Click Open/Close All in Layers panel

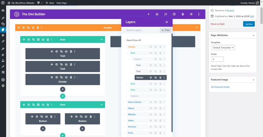click(x=134, y=40)
